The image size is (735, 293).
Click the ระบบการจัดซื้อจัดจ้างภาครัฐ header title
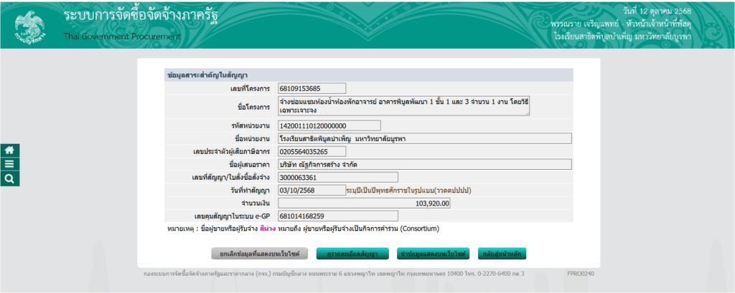(141, 16)
